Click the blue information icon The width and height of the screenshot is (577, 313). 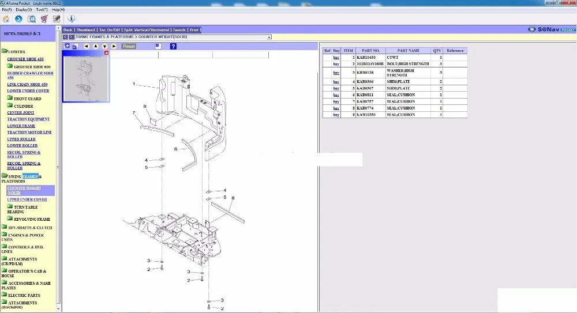pyautogui.click(x=72, y=19)
